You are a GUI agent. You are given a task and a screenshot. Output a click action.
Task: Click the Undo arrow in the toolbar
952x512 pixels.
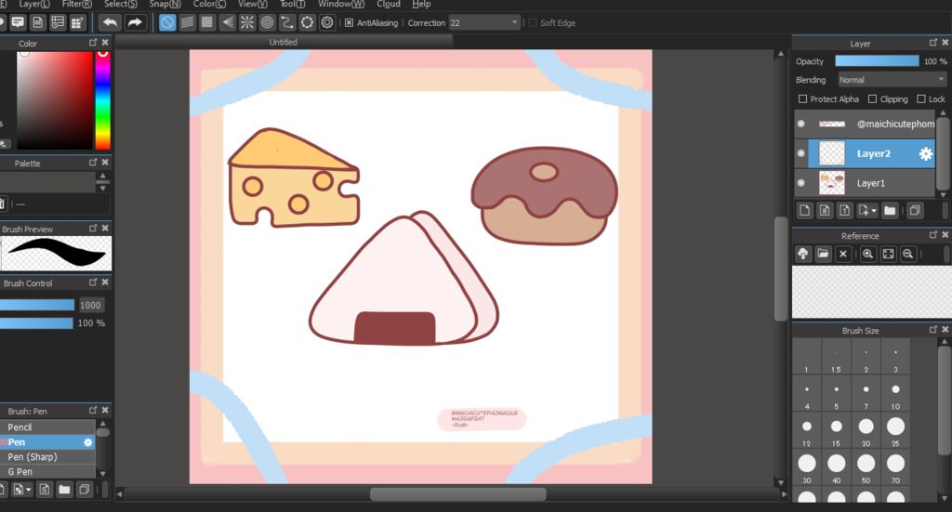[x=110, y=22]
